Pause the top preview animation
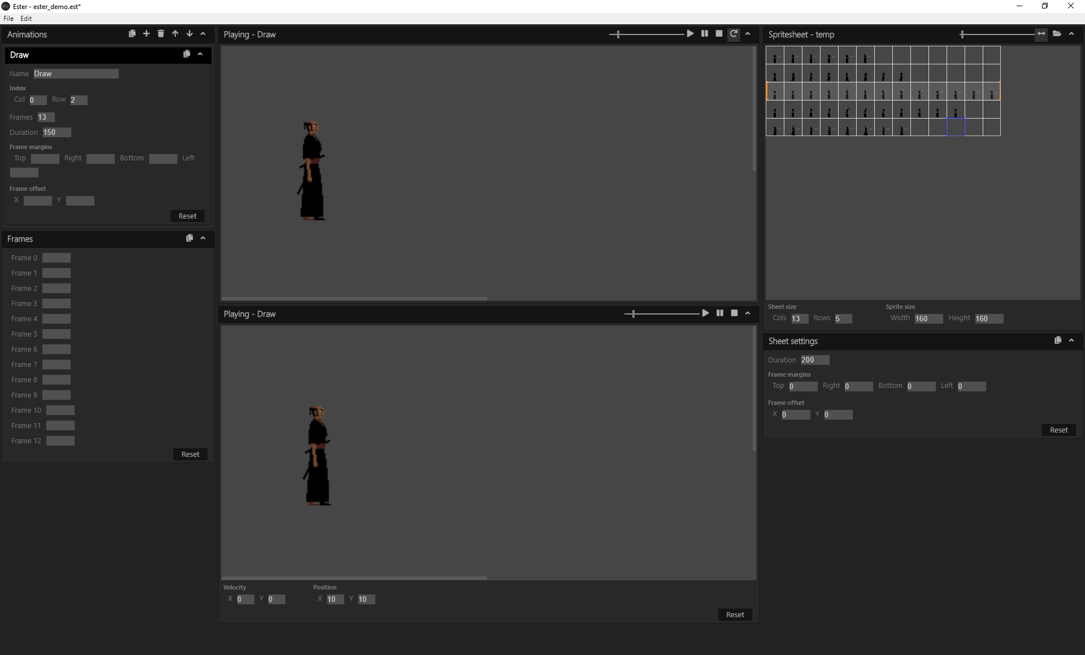 705,34
